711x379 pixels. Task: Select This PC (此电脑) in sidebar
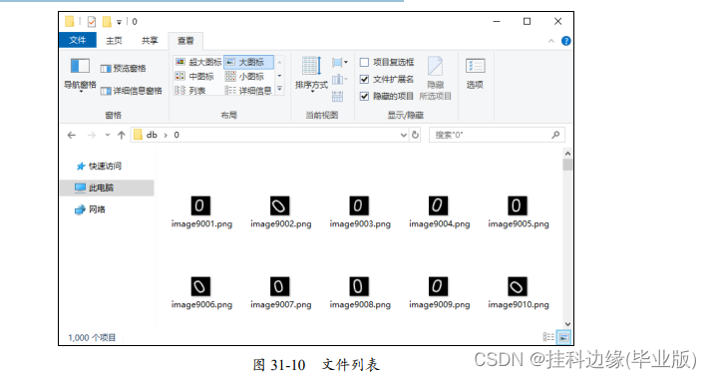coord(107,188)
